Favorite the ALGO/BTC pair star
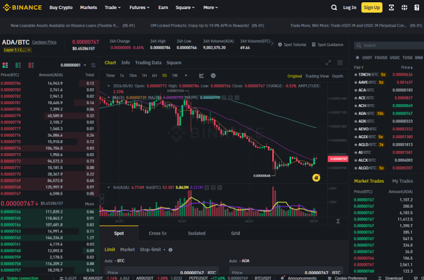Image resolution: width=424 pixels, height=280 pixels. coord(356,168)
